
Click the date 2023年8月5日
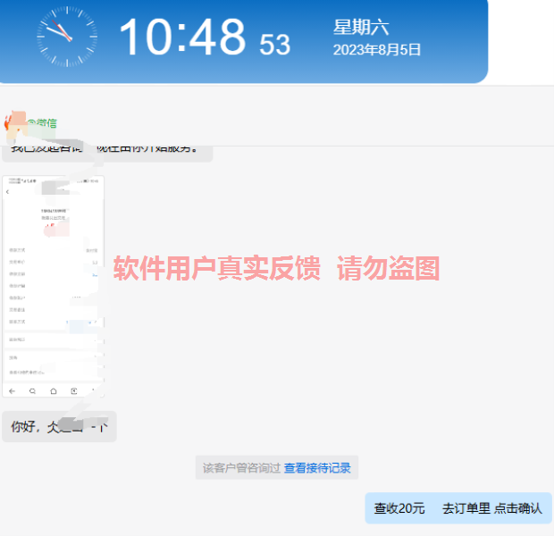376,50
